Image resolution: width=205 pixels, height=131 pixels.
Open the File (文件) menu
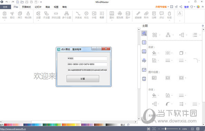click(5, 7)
